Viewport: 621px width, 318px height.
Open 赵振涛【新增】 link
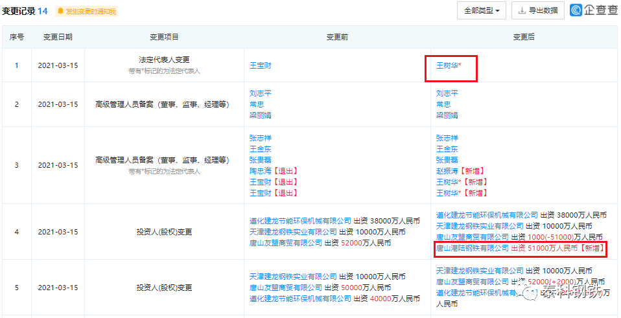[460, 171]
